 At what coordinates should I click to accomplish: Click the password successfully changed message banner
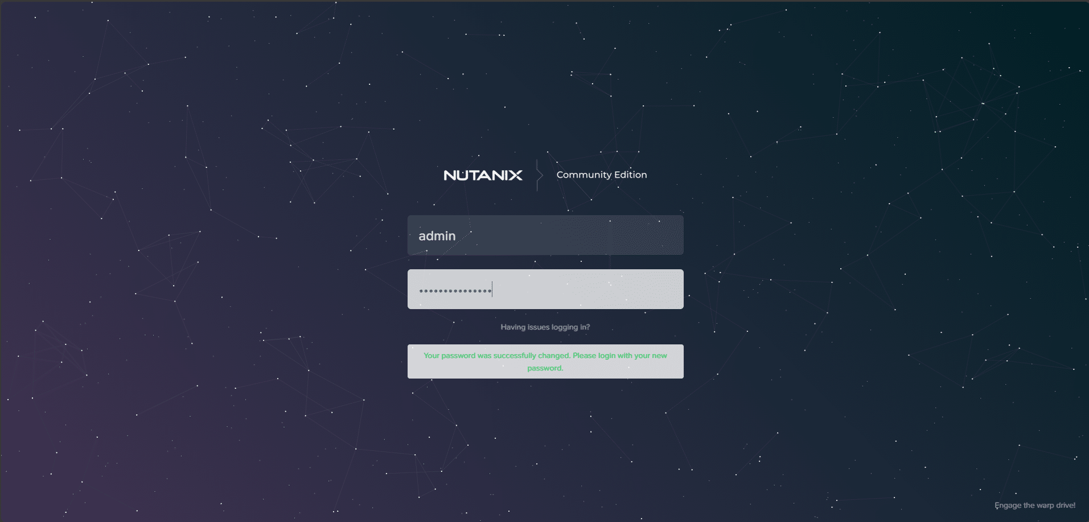tap(545, 361)
